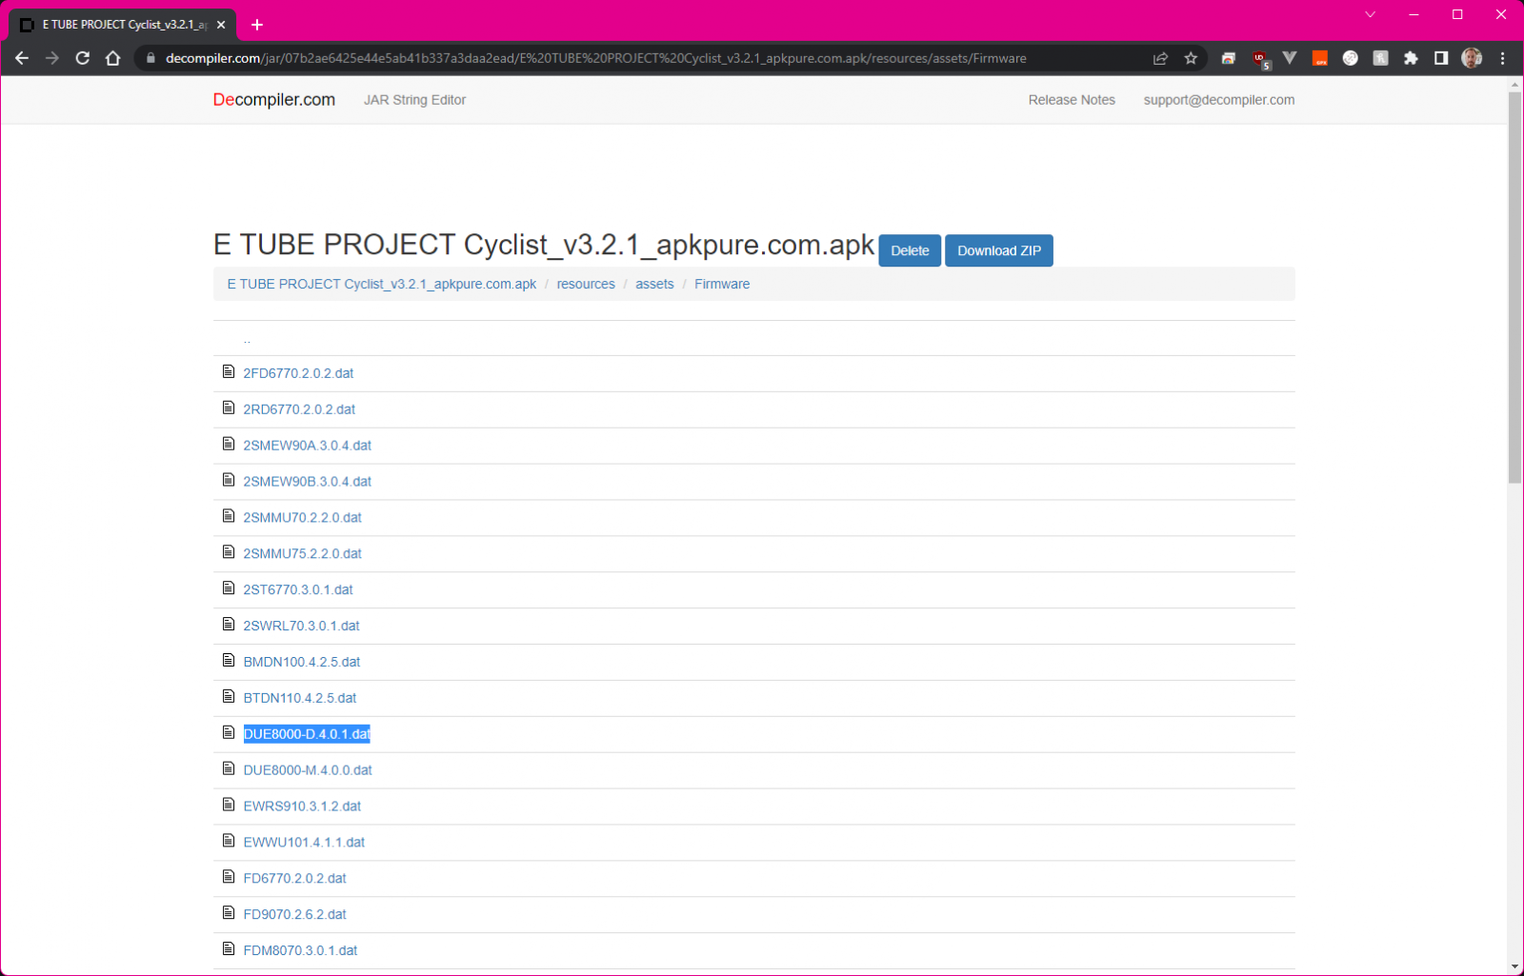Screen dimensions: 1524x976
Task: Open the Extensions puzzle icon
Action: click(1411, 58)
